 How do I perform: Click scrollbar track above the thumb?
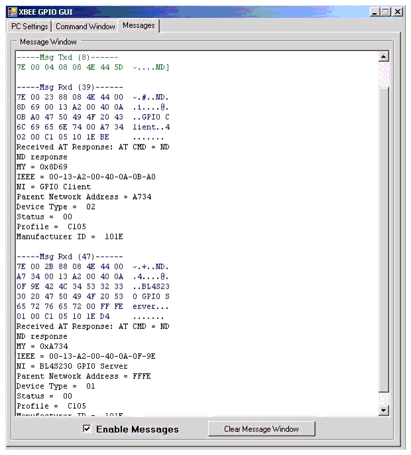382,76
